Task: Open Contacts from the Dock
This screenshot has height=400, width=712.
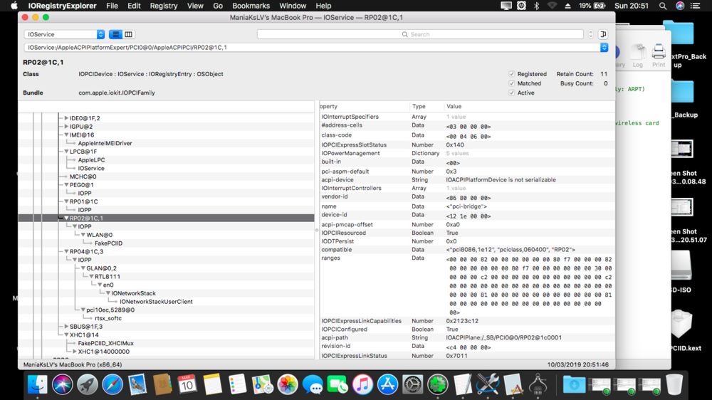Action: click(162, 384)
